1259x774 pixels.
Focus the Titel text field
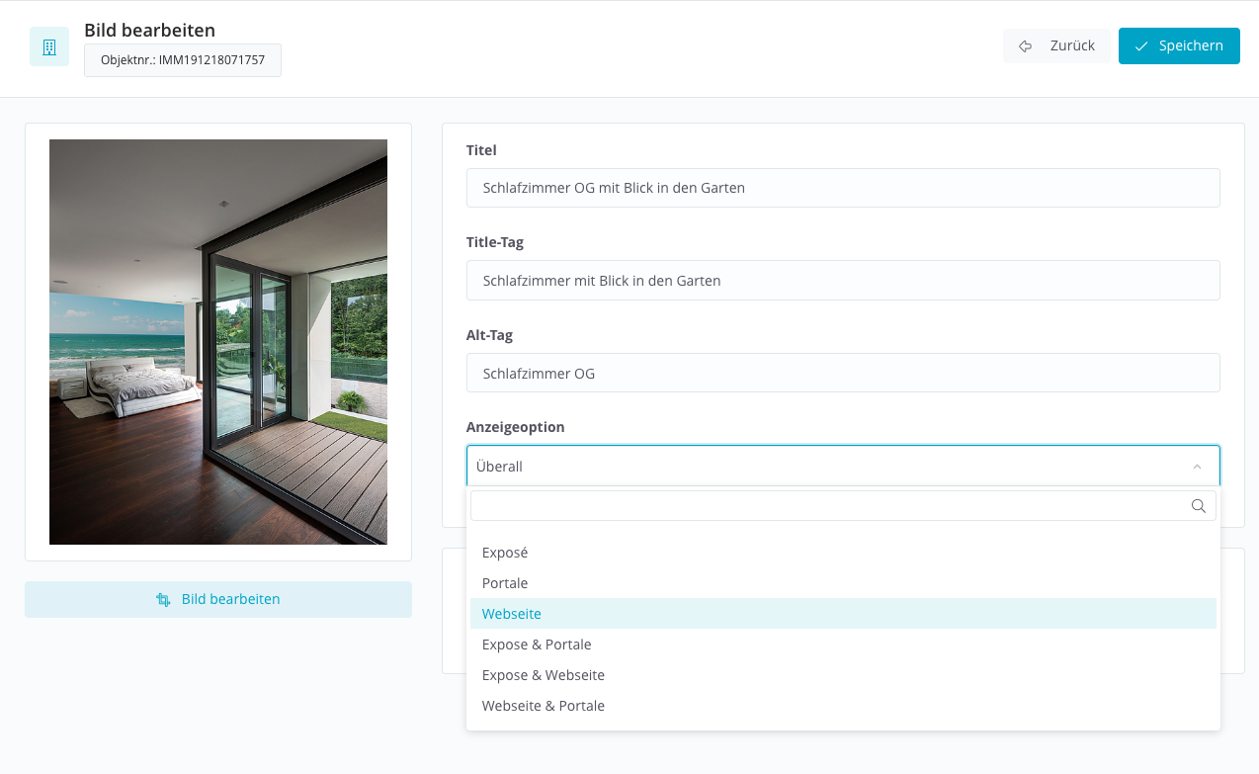(842, 188)
